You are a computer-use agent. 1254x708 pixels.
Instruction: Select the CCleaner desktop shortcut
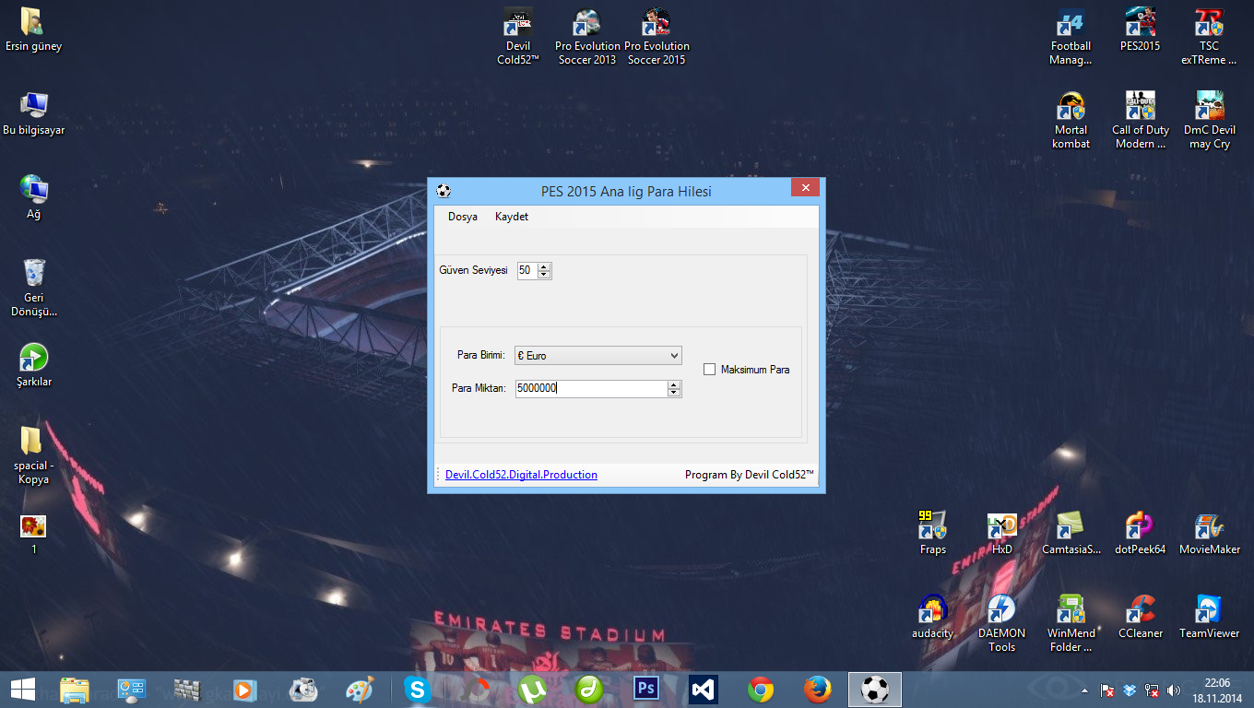tap(1141, 617)
